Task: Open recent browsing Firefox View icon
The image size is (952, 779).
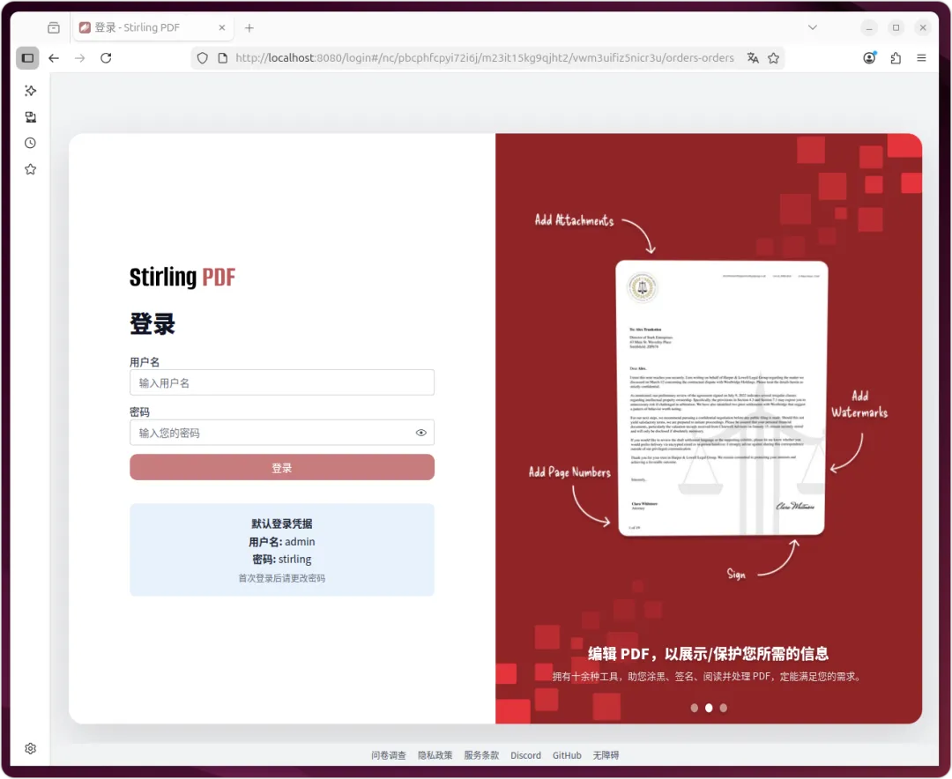Action: [54, 28]
